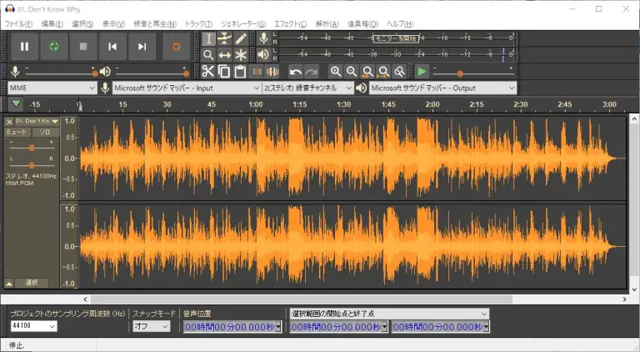Click the playback volume slider knob

(186, 73)
